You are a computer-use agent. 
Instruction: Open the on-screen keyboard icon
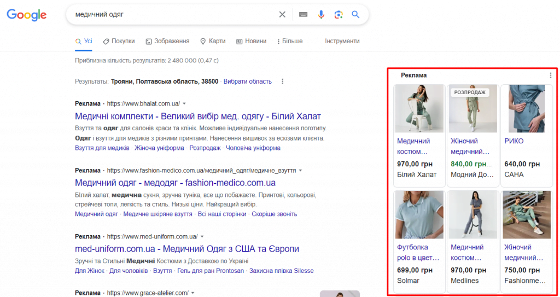303,15
